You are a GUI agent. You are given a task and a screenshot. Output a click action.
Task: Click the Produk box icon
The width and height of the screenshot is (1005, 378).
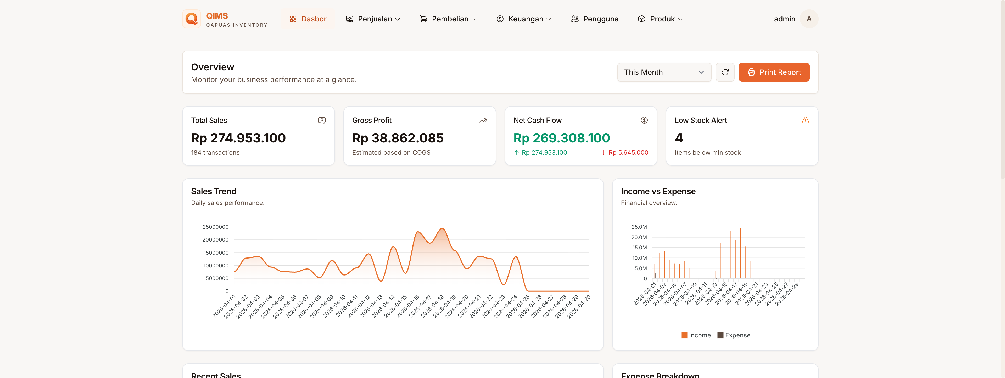(641, 19)
